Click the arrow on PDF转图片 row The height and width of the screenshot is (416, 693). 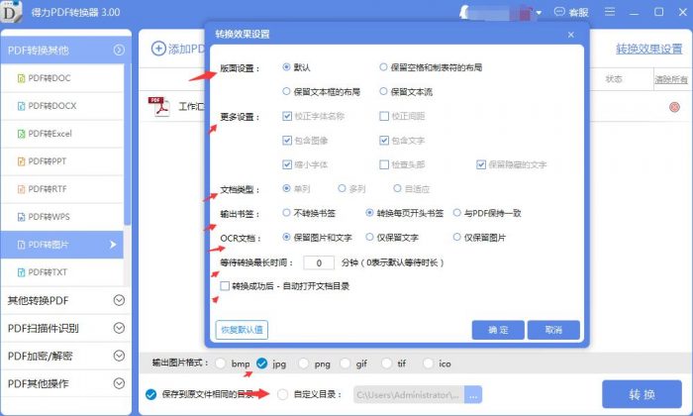tap(113, 245)
